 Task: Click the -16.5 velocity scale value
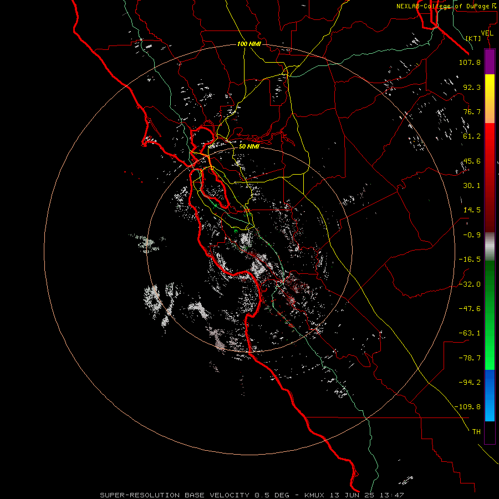[x=470, y=259]
